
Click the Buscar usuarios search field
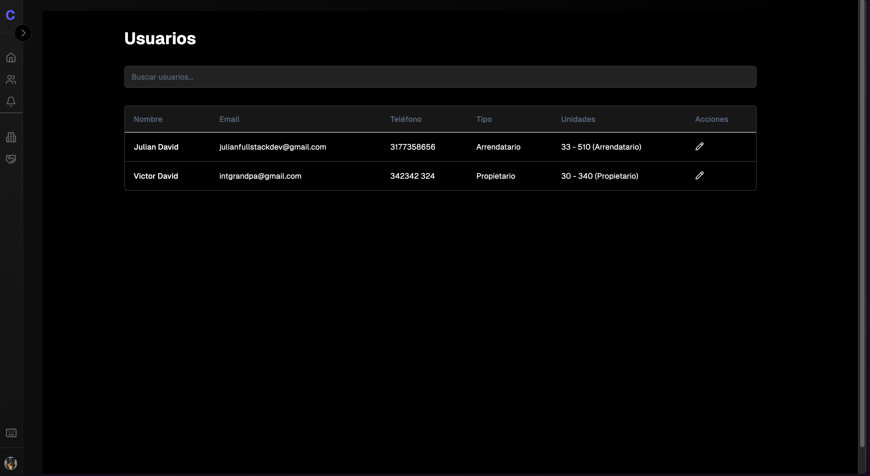[440, 77]
